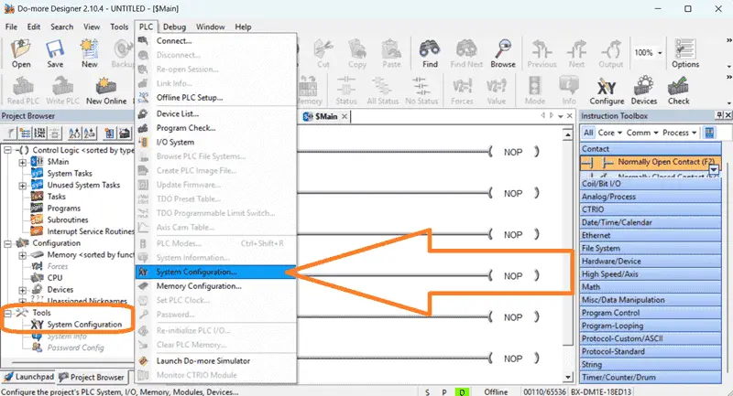This screenshot has height=396, width=733.
Task: Click the Copy toolbar icon
Action: 357,54
